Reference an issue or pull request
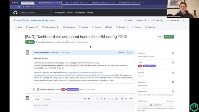Viewport: 199px width, 112px height. tap(126, 99)
